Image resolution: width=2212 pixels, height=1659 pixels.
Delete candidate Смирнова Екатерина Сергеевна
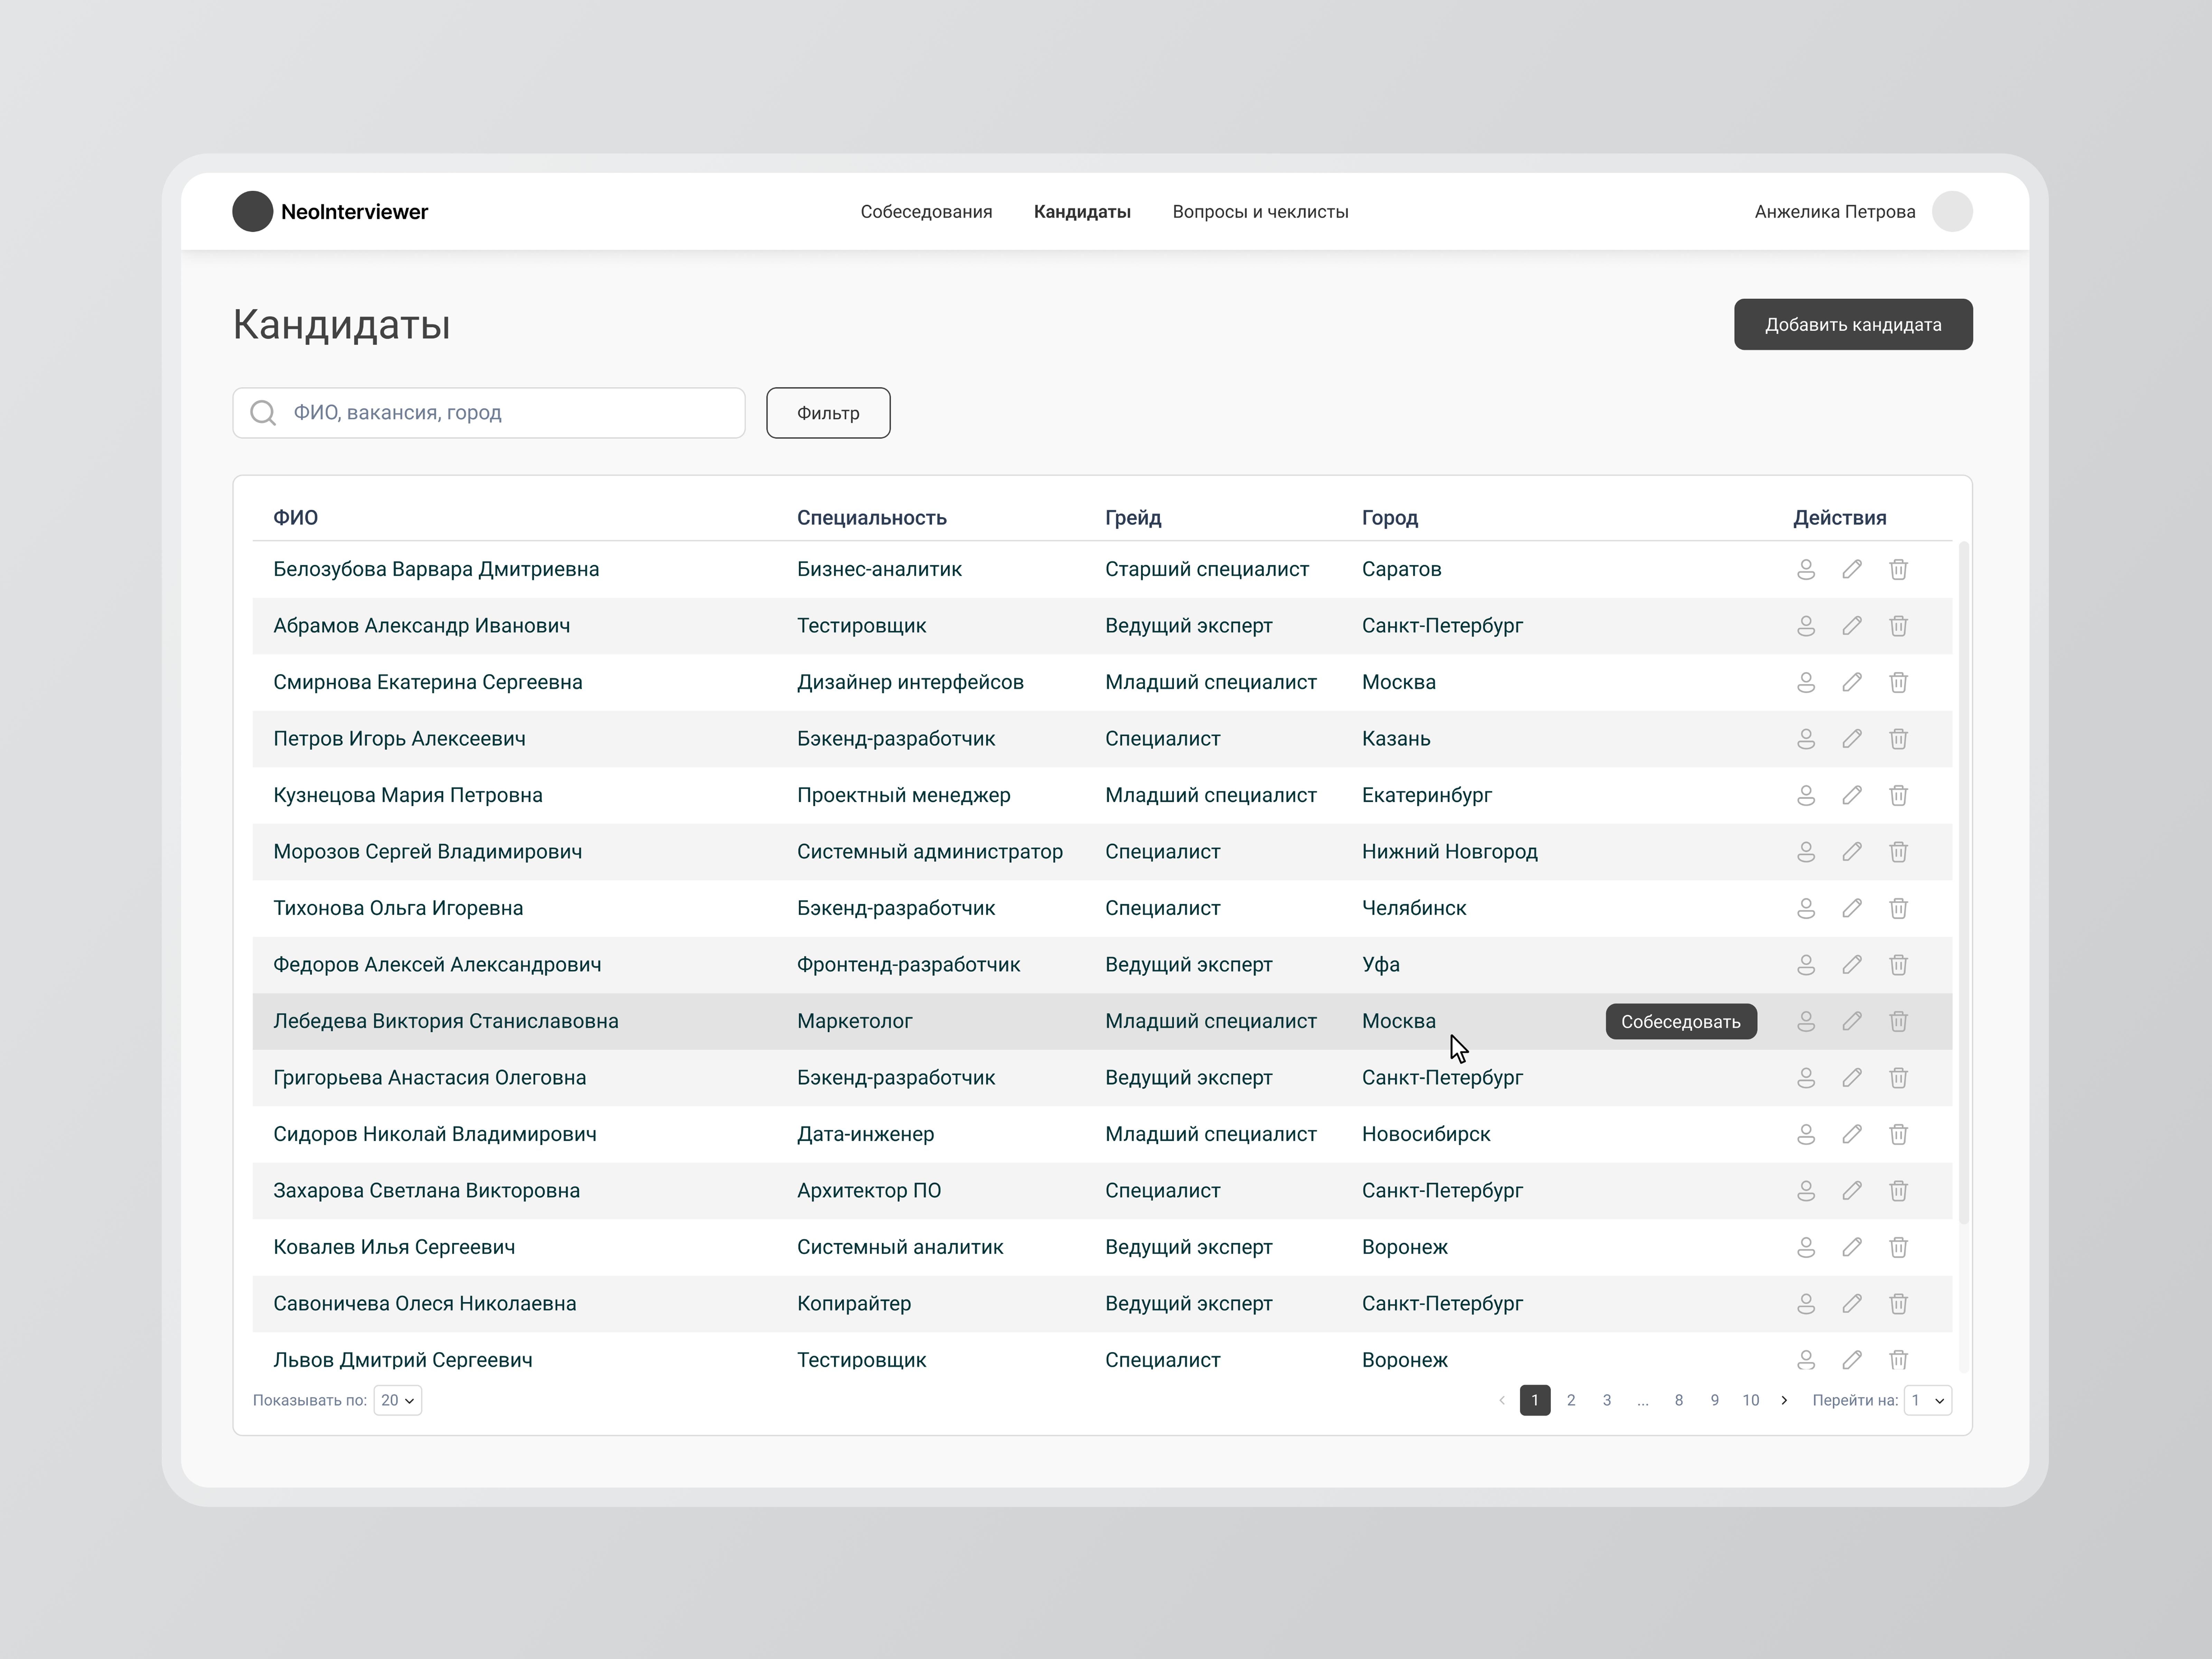(1898, 682)
